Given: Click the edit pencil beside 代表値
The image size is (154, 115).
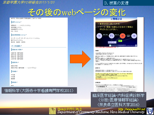Looking at the screenshot, I should (17, 71).
